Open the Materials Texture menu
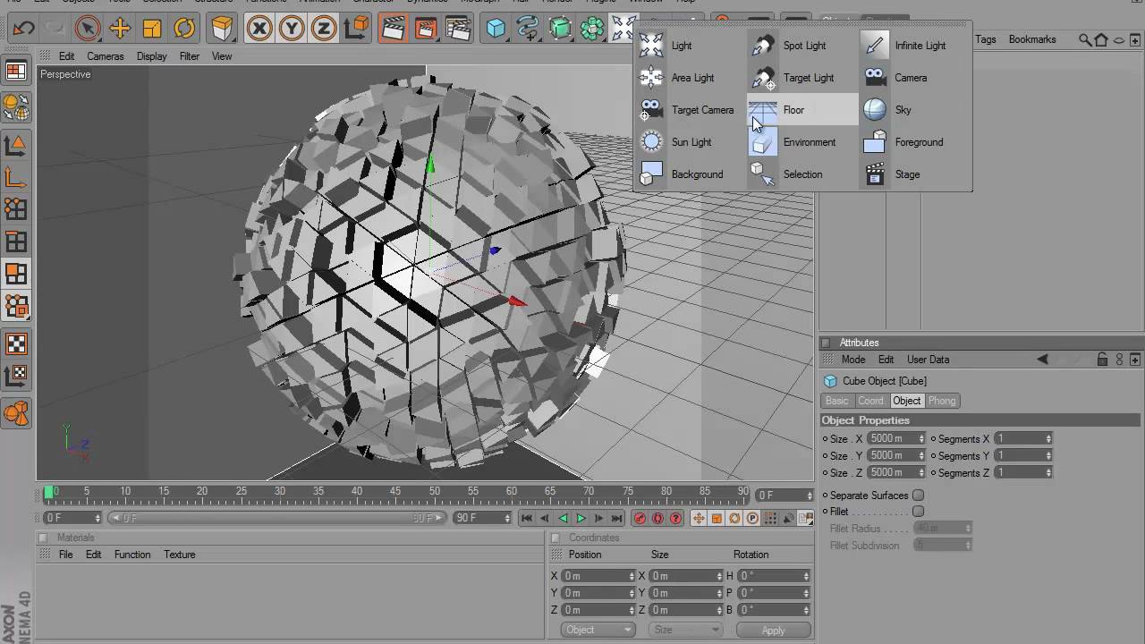This screenshot has width=1145, height=644. 180,555
